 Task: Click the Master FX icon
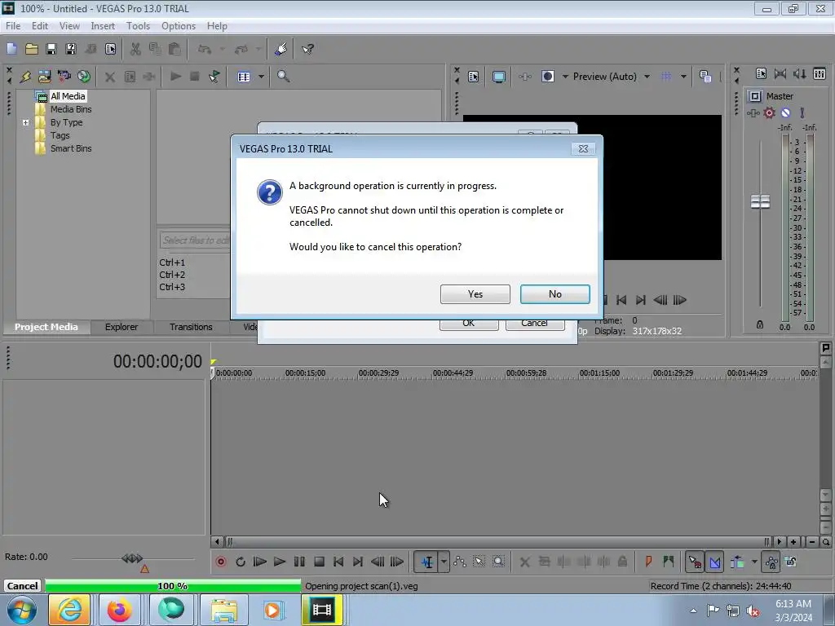(x=753, y=112)
